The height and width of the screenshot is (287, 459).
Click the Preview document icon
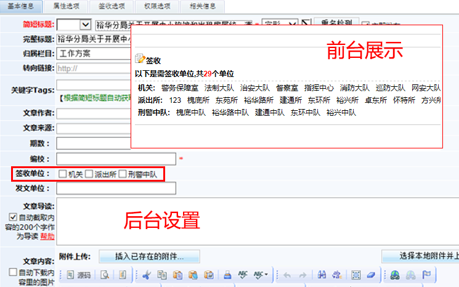click(x=105, y=275)
